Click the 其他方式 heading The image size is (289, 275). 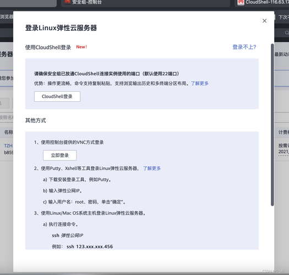(36, 120)
